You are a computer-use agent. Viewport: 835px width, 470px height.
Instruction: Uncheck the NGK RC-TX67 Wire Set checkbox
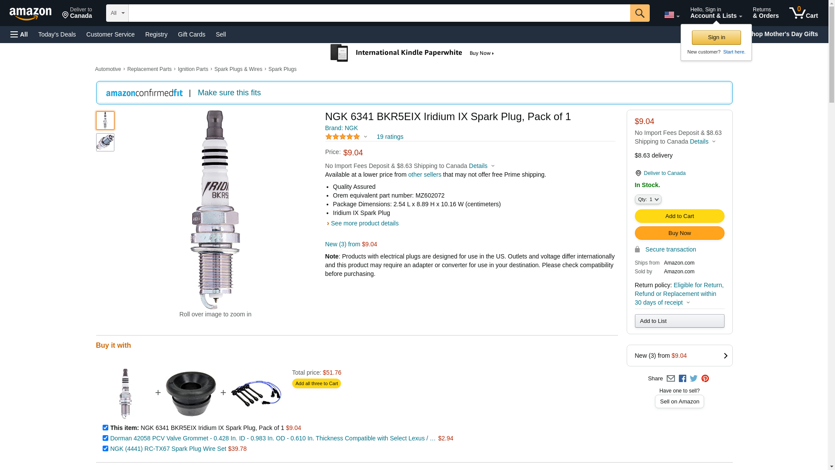[x=105, y=449]
